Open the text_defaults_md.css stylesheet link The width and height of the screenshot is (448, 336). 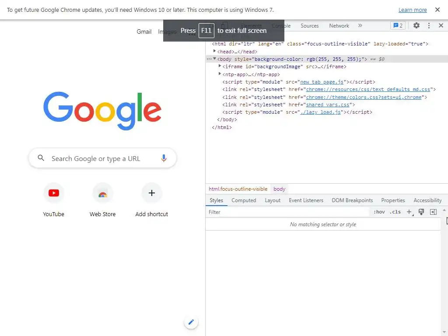pos(368,89)
